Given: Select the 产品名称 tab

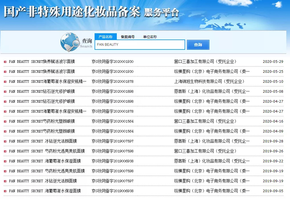Looking at the screenshot, I should click(106, 37).
